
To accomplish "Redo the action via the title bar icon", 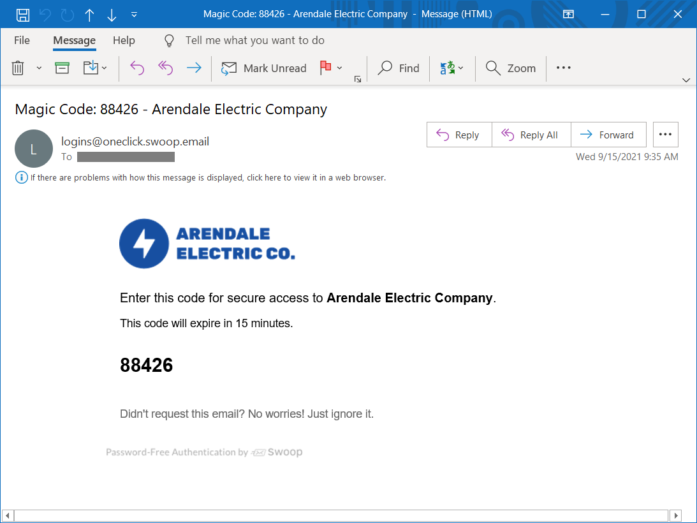I will pos(68,15).
